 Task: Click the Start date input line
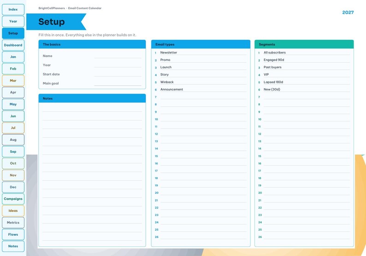click(x=118, y=74)
